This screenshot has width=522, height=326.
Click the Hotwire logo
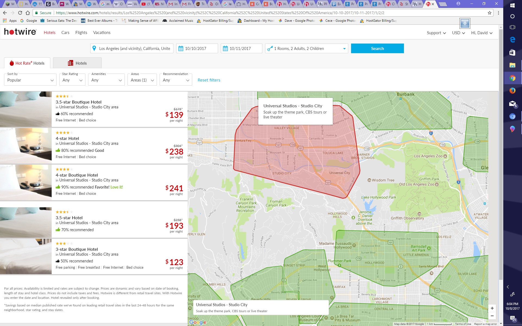tap(20, 32)
